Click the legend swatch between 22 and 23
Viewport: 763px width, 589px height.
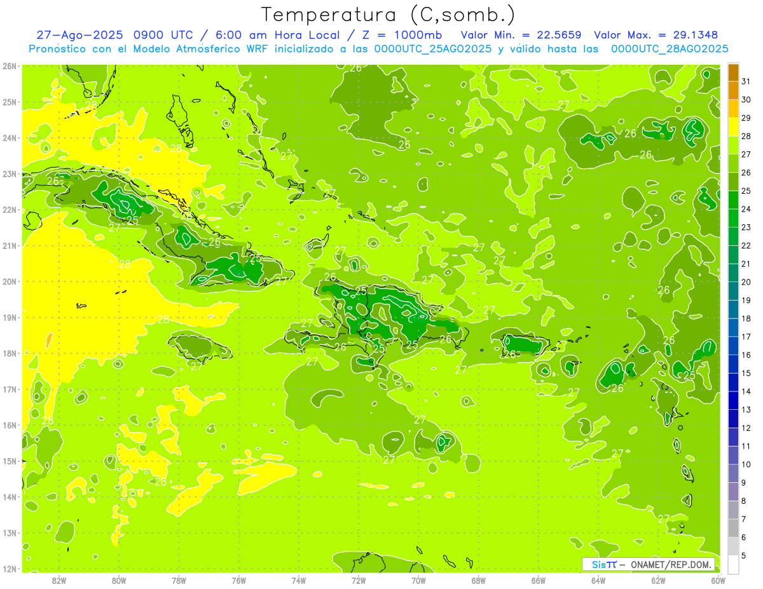[x=734, y=236]
